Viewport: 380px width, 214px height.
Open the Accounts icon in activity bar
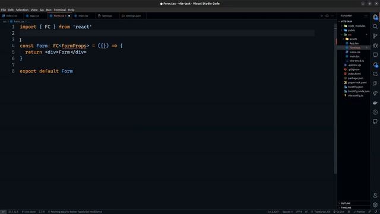375,196
